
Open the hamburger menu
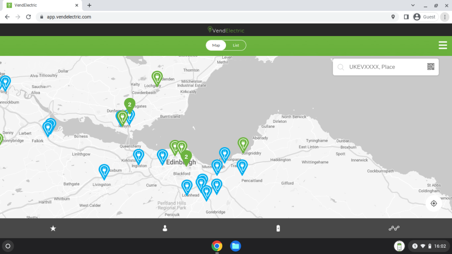tap(443, 45)
